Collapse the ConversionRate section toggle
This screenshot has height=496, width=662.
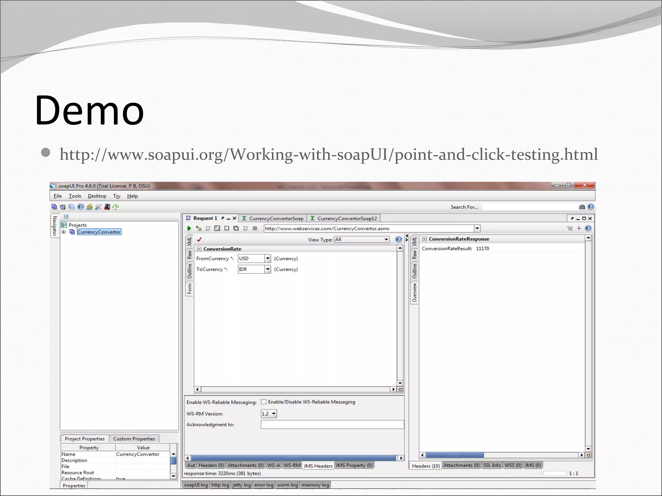click(199, 249)
